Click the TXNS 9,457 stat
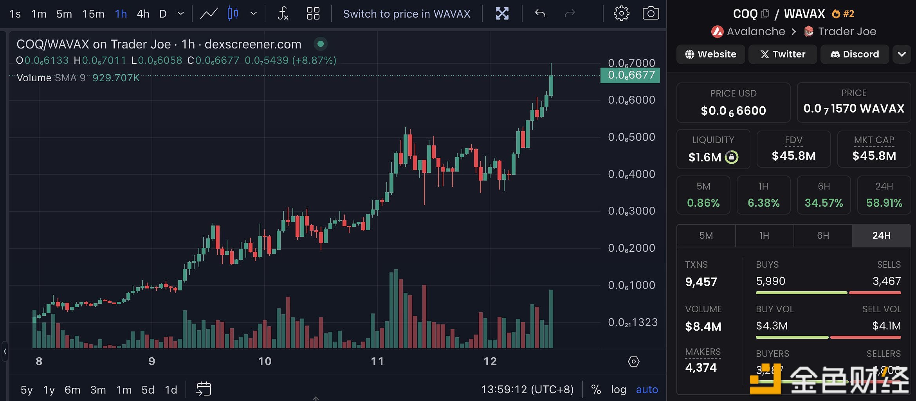The height and width of the screenshot is (401, 916). [x=701, y=274]
